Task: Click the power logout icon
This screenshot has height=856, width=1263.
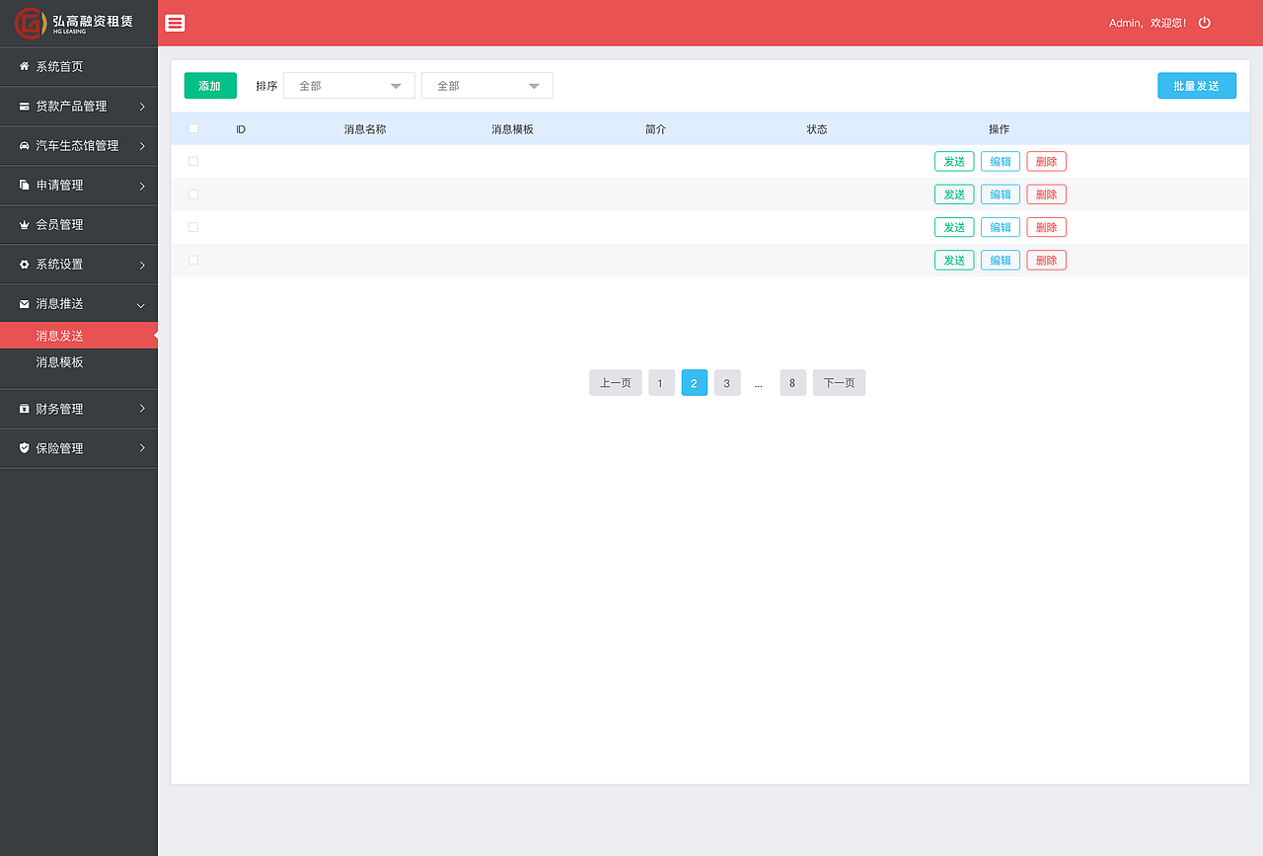Action: click(1204, 23)
